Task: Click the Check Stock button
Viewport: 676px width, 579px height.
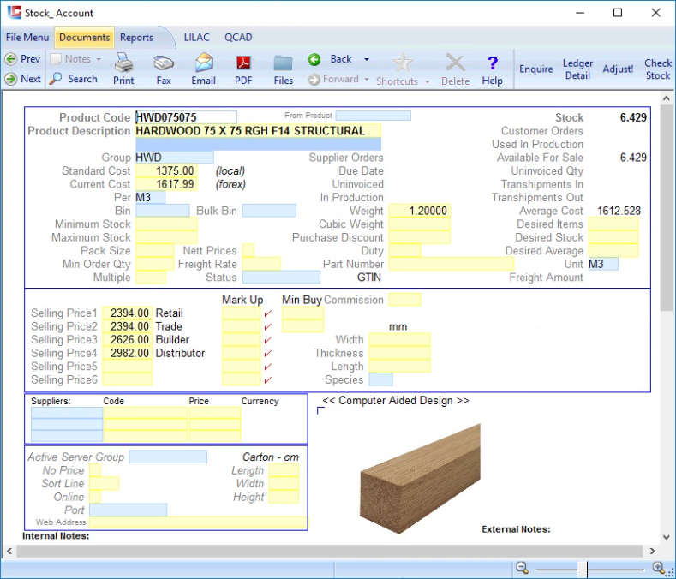Action: (x=658, y=69)
